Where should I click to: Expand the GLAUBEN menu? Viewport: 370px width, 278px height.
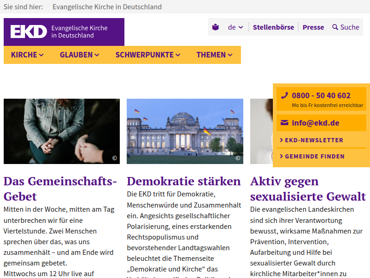click(x=79, y=55)
